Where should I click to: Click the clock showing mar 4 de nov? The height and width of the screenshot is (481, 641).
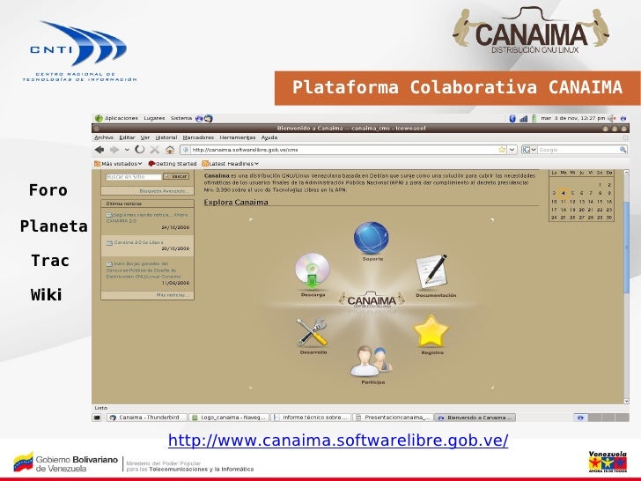tap(573, 118)
